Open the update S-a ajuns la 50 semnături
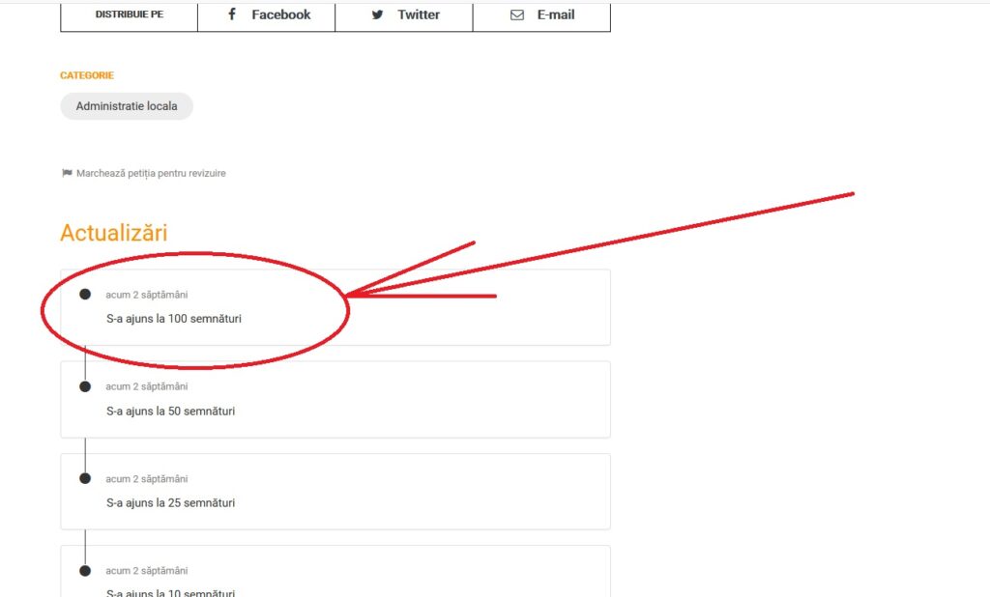This screenshot has width=990, height=597. (x=170, y=411)
